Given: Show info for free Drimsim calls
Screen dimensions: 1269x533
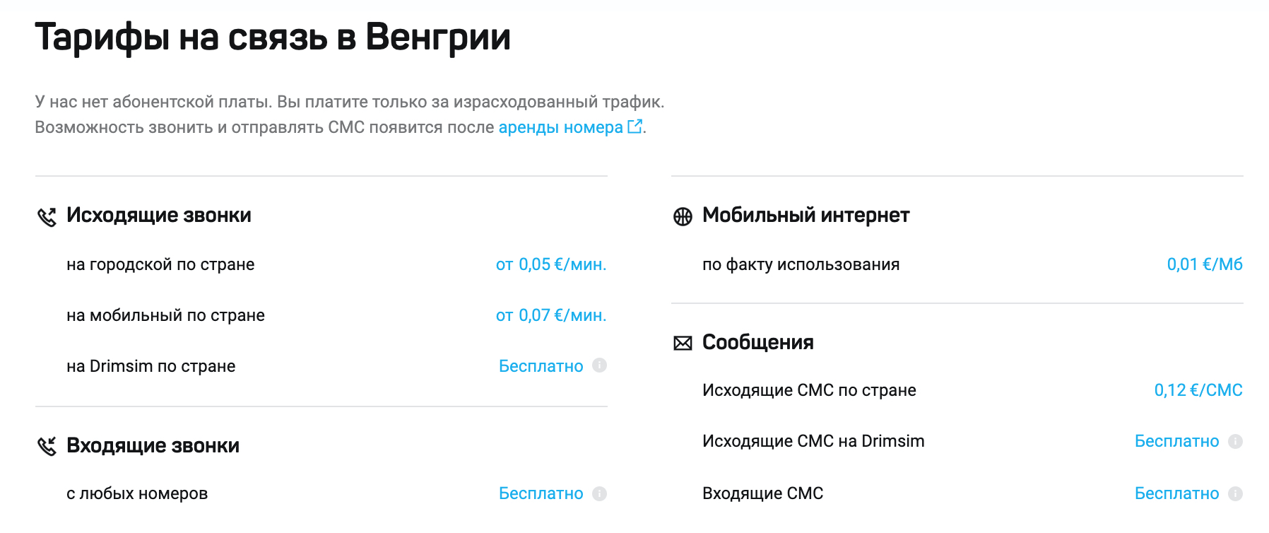Looking at the screenshot, I should 599,365.
